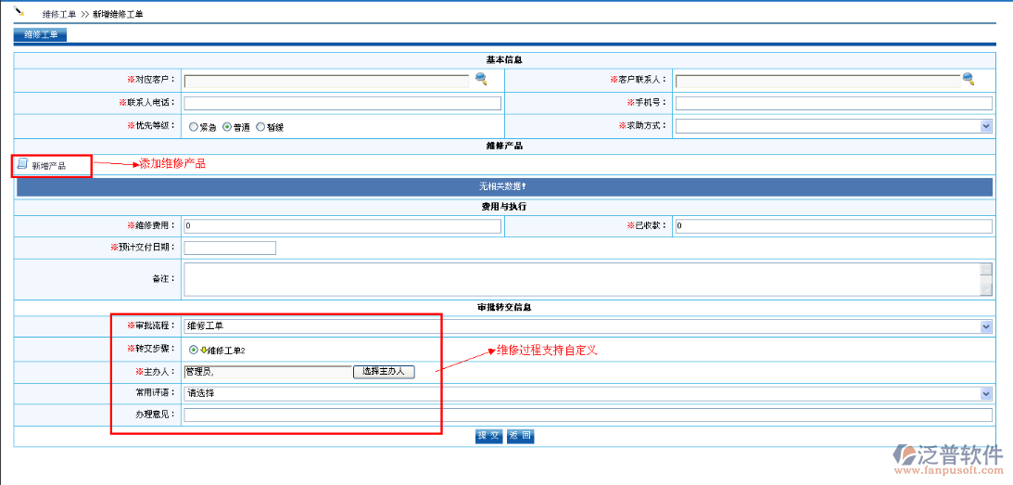Click the 审批转交信息 section header
The width and height of the screenshot is (1013, 485).
(504, 307)
